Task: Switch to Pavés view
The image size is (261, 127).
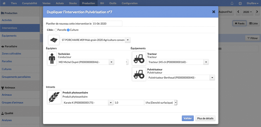Action: pyautogui.click(x=239, y=24)
